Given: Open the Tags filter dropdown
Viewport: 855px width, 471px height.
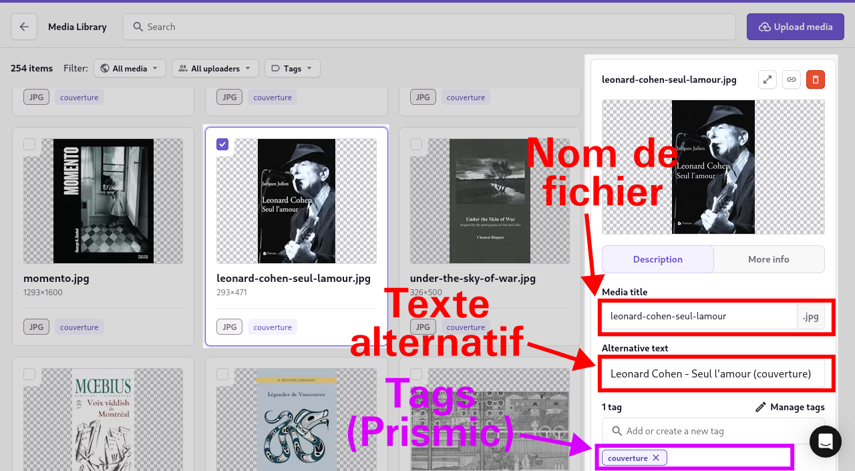Looking at the screenshot, I should [x=293, y=68].
